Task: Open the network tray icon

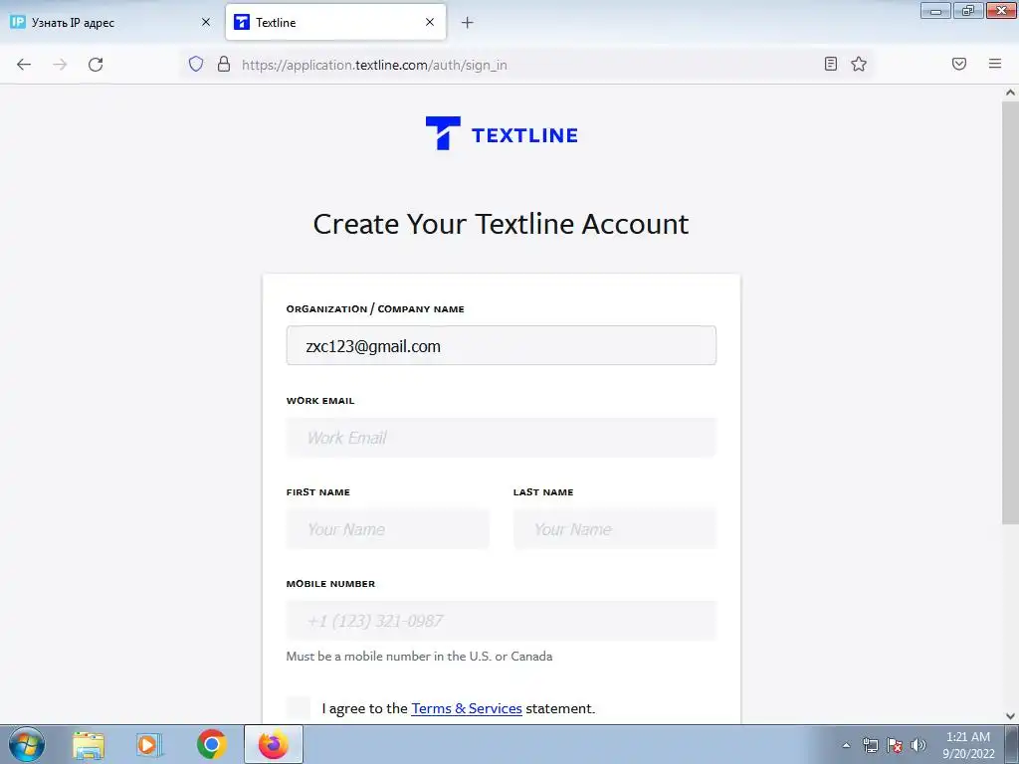Action: (x=870, y=745)
